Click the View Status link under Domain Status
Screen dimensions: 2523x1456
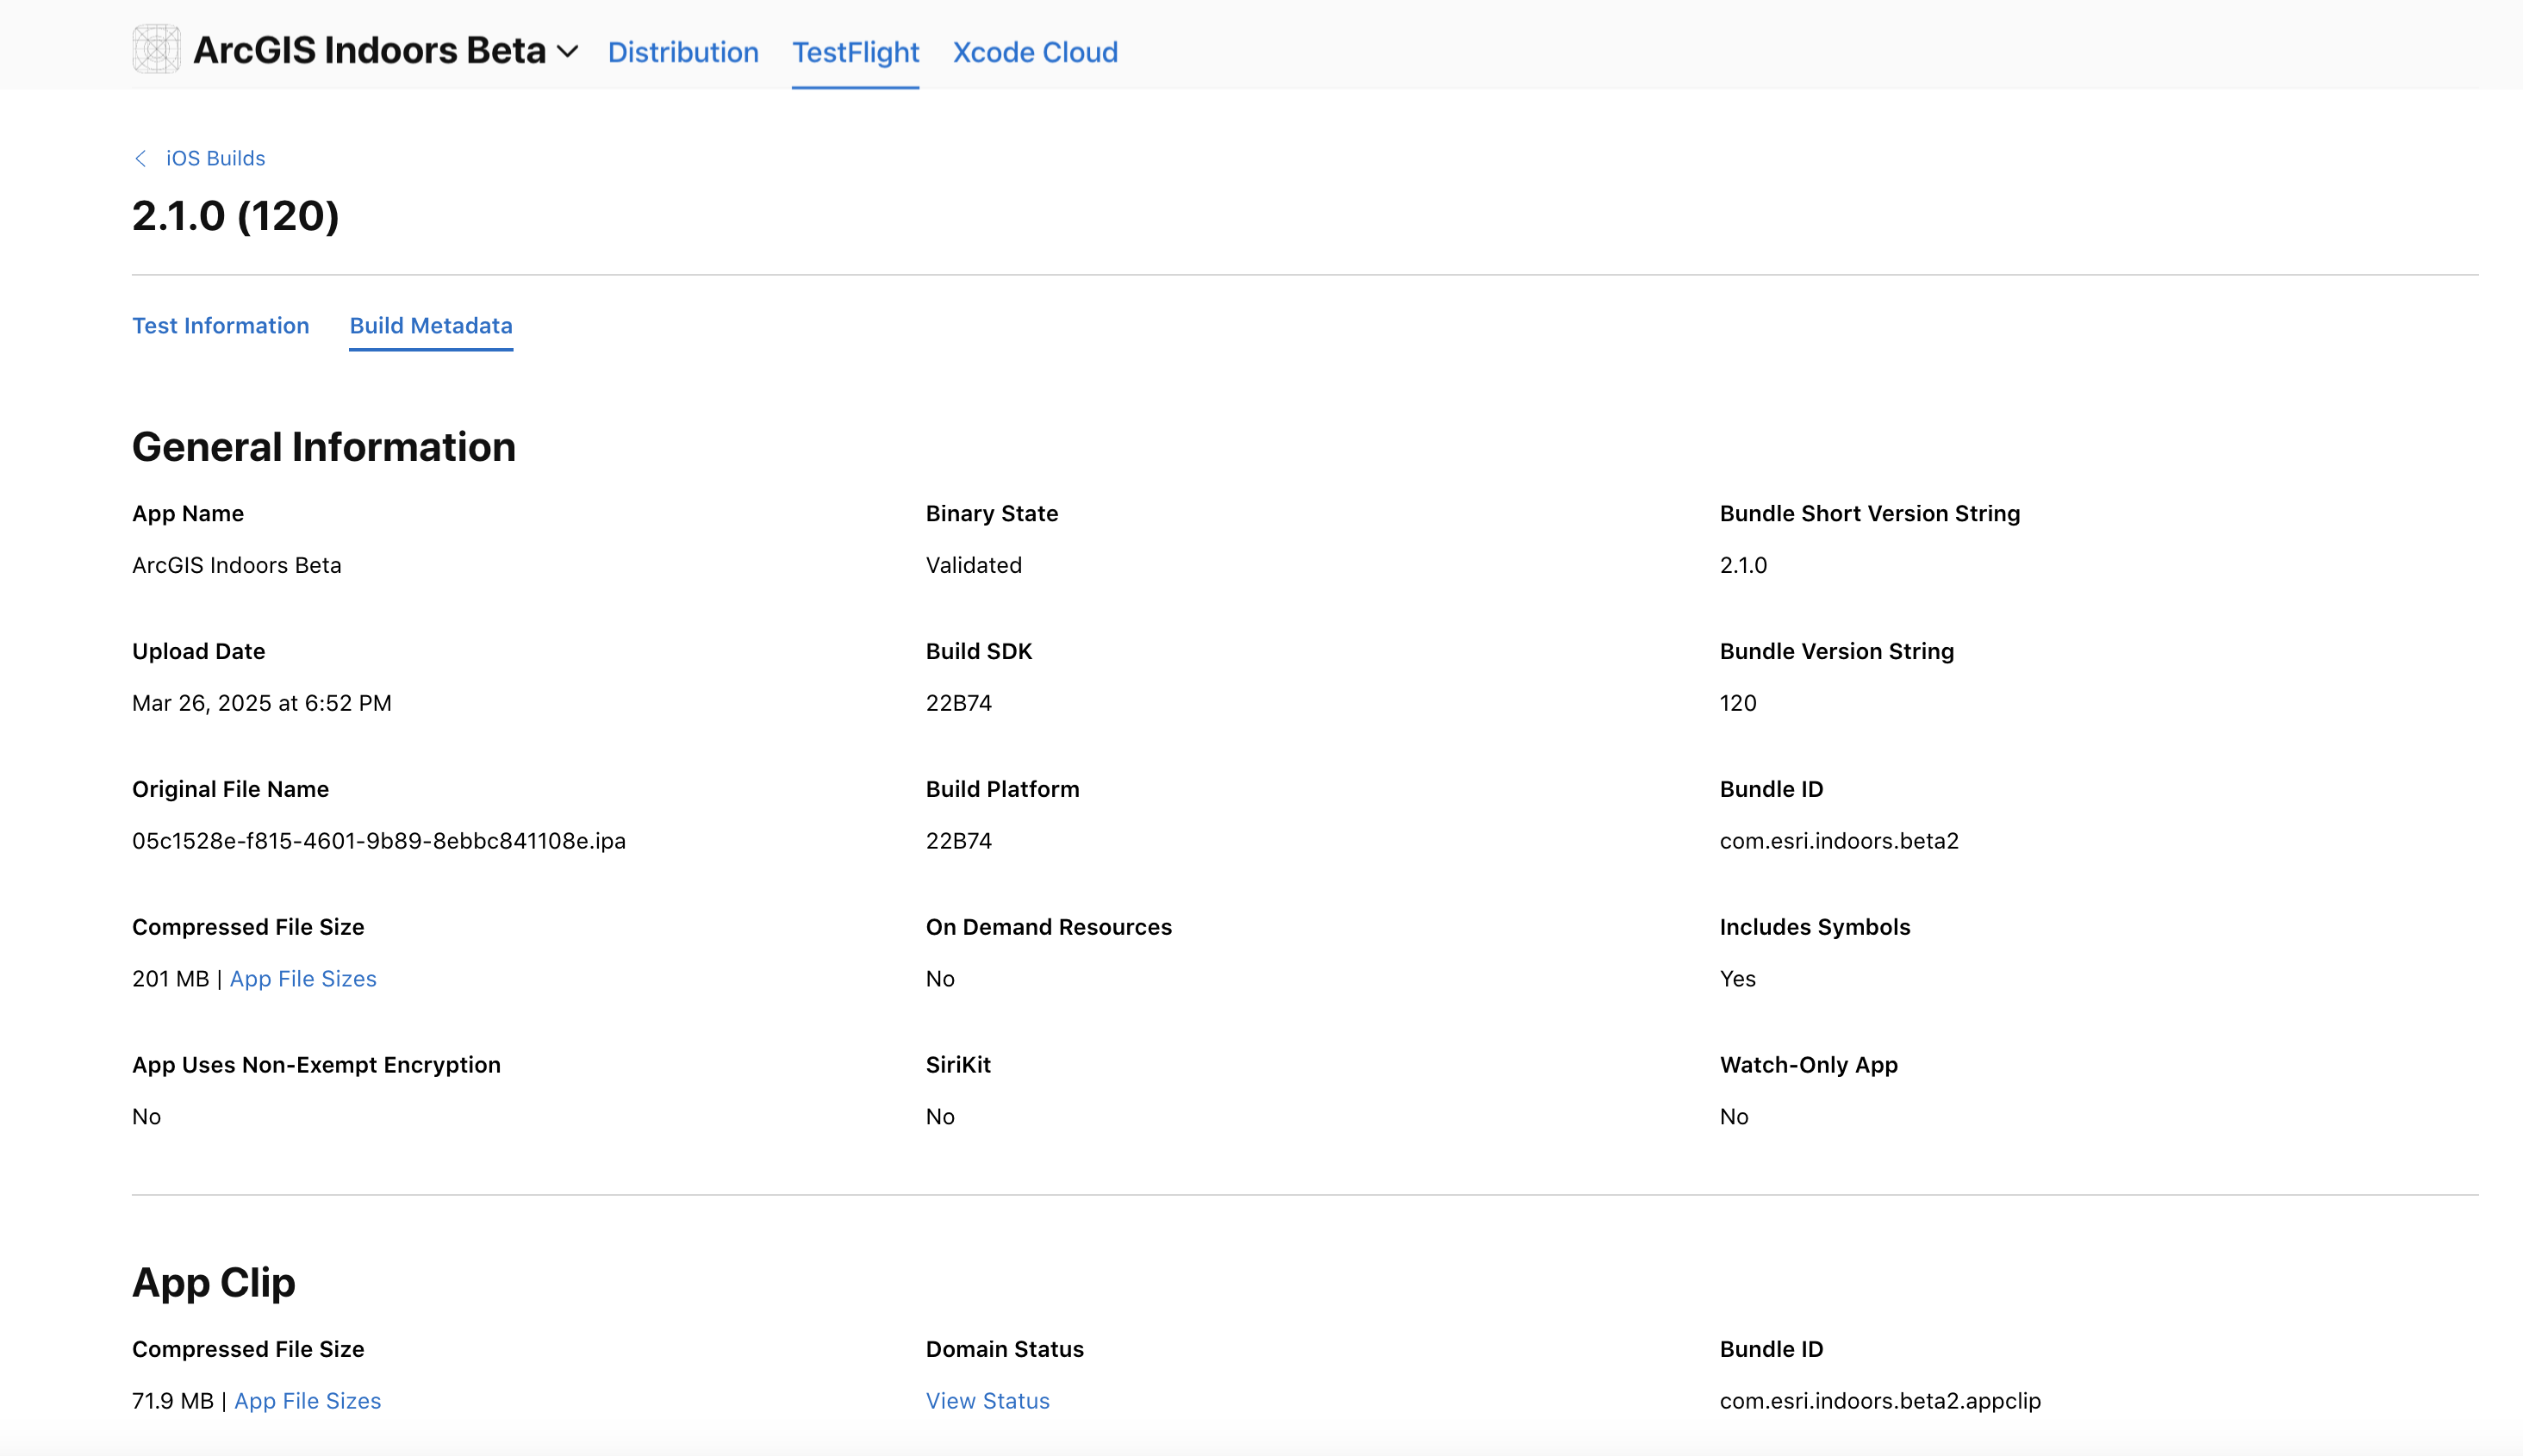[988, 1401]
